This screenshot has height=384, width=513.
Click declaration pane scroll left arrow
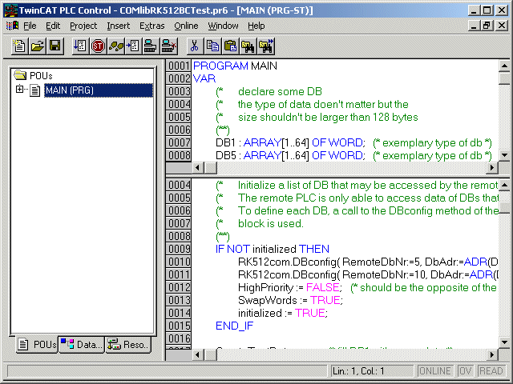coord(198,168)
